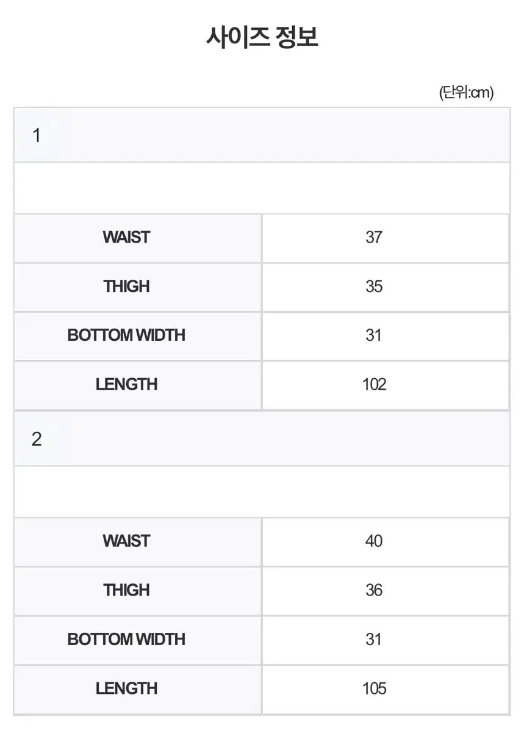Click BOTTOM WIDTH label under size 1

click(126, 335)
